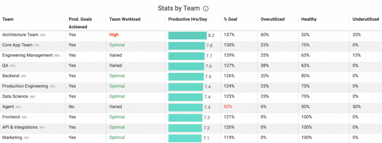Open the ellipsis menu next to Data Science
This screenshot has height=143, width=382.
(x=32, y=97)
